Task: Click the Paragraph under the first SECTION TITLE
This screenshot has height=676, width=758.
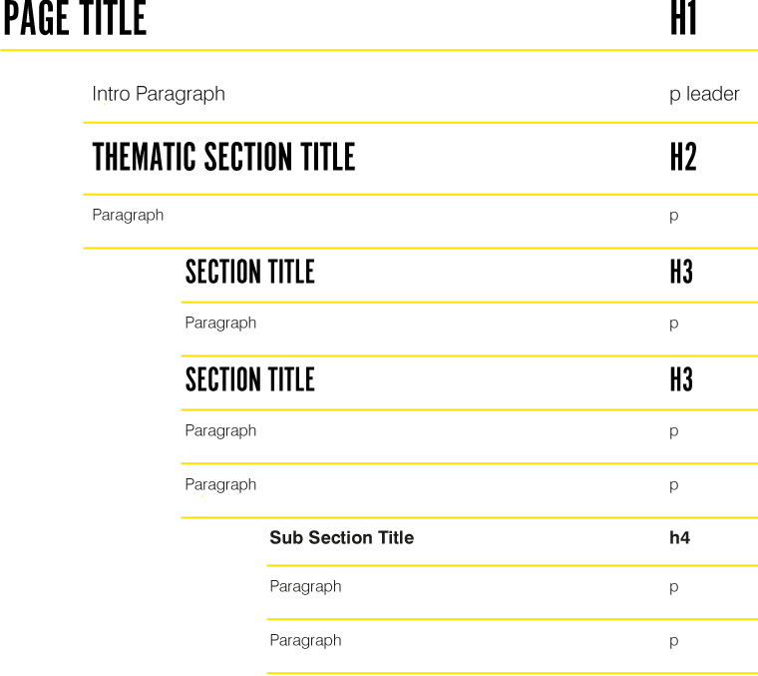Action: [220, 323]
